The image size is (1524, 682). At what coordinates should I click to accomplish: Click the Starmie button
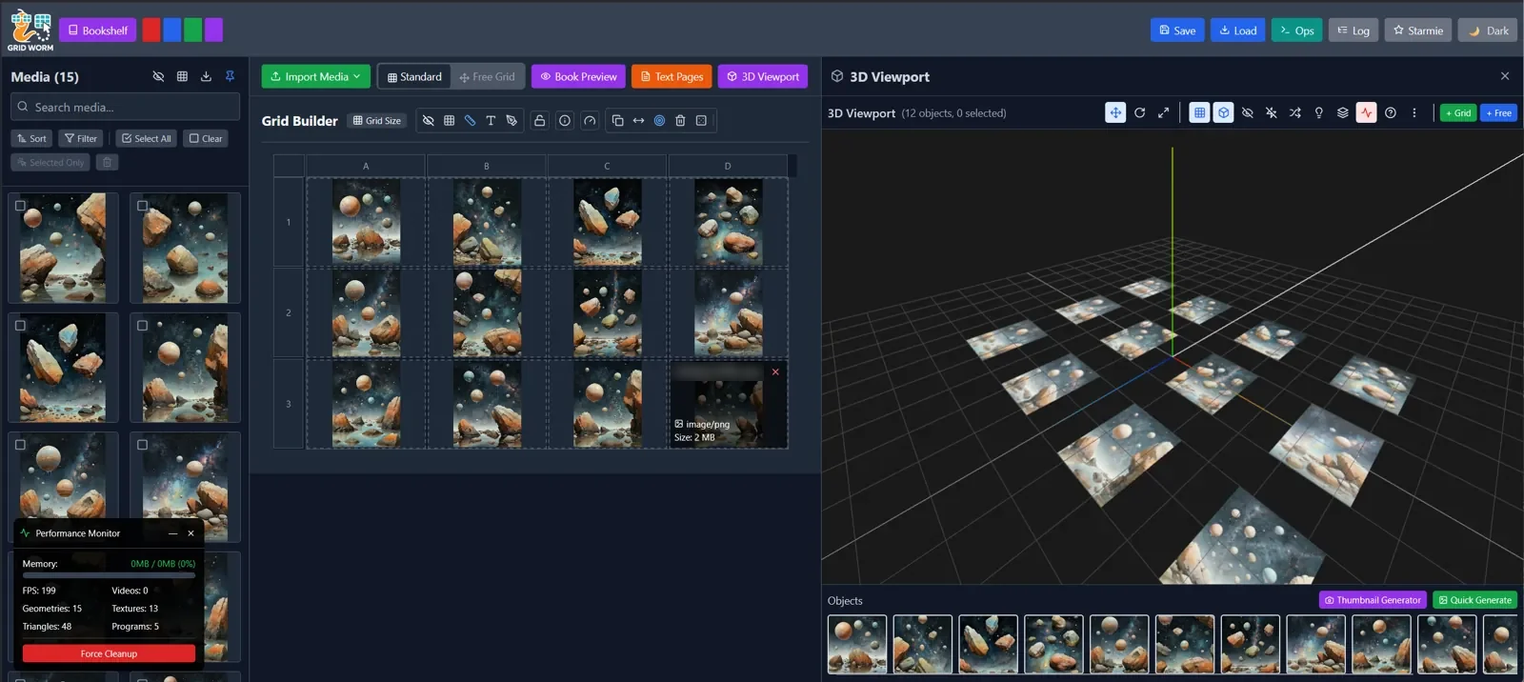tap(1418, 30)
